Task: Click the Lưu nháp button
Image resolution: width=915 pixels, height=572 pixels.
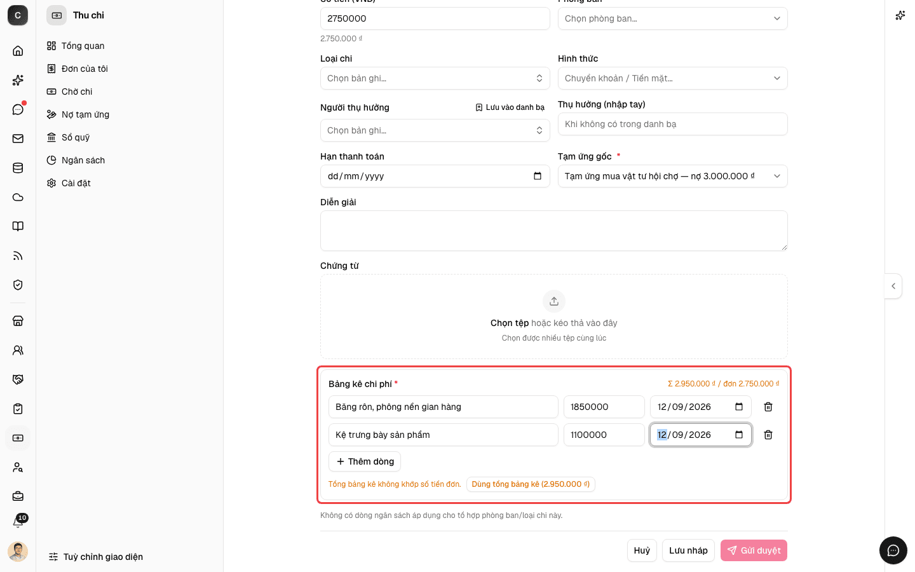Action: coord(688,550)
